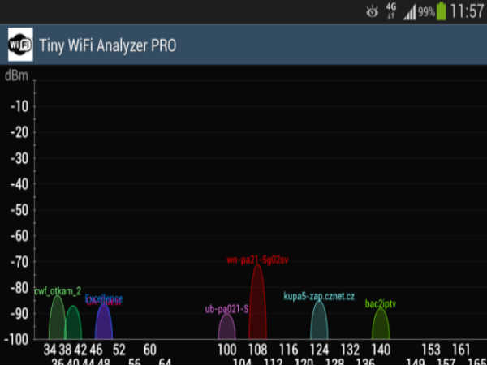The image size is (487, 365).
Task: Tap the bac2iptv network label
Action: [x=380, y=303]
